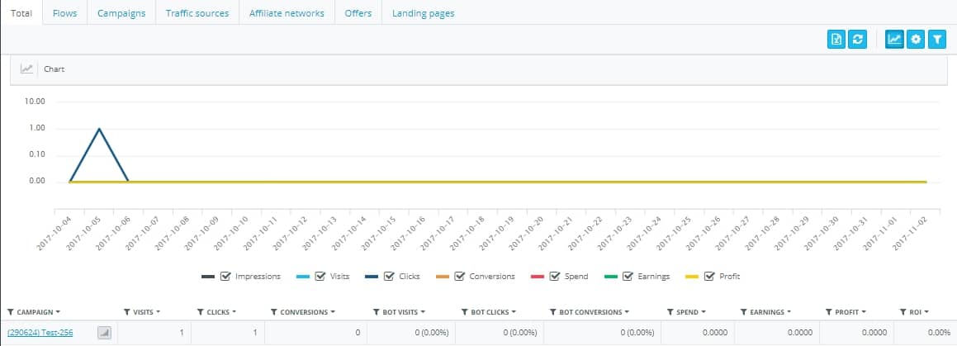This screenshot has height=346, width=957.
Task: Uncheck the Visits legend checkbox
Action: coord(320,276)
